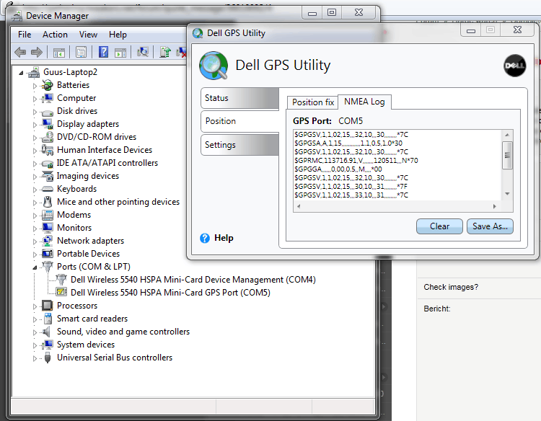541x421 pixels.
Task: Collapse the Guus-Laptop2 root node
Action: click(21, 73)
